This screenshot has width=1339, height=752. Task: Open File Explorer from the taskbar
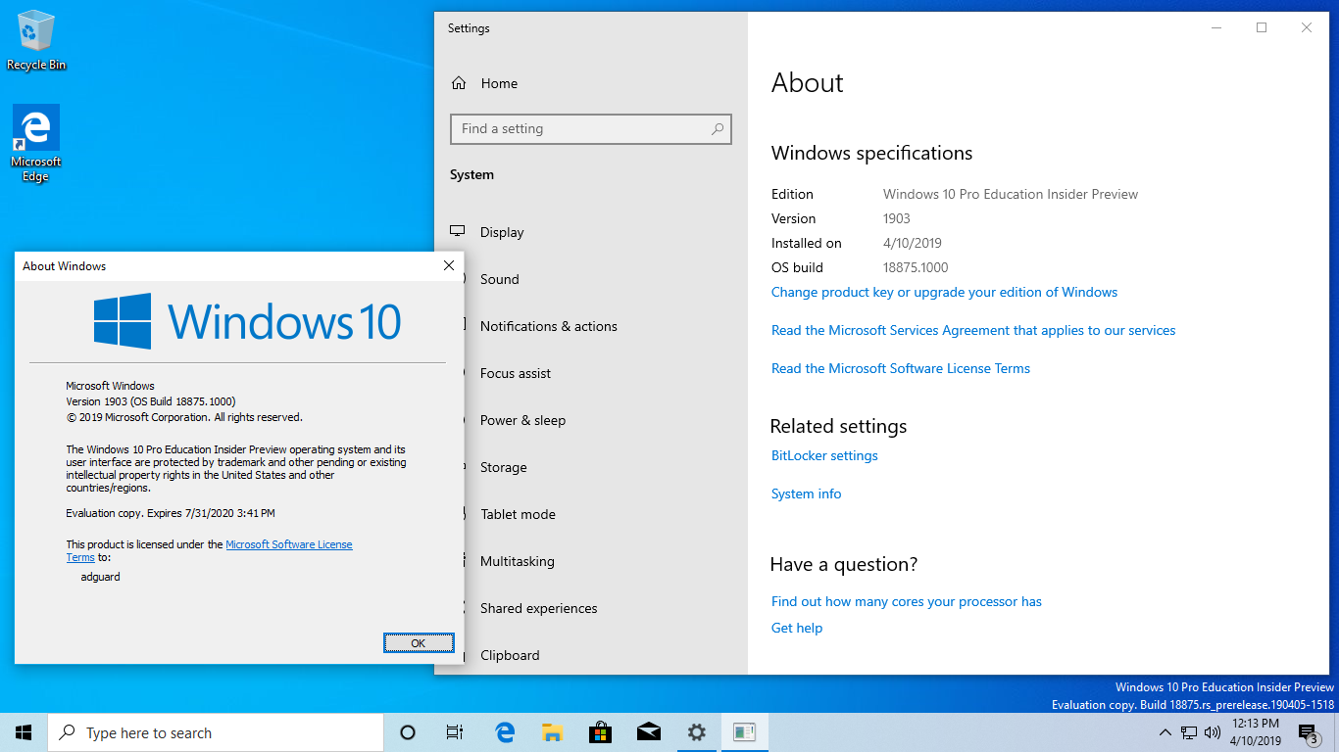[x=552, y=732]
